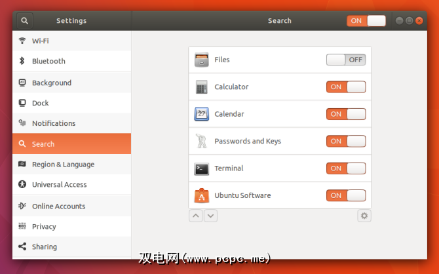The width and height of the screenshot is (439, 274).
Task: Enable the Files search toggle
Action: (x=346, y=60)
